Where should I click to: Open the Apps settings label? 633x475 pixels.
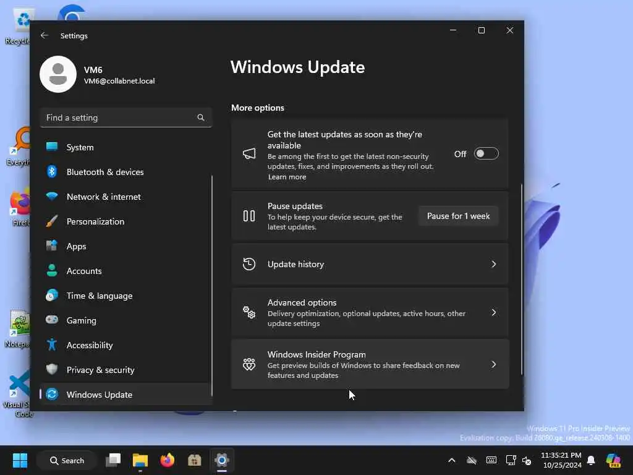76,246
